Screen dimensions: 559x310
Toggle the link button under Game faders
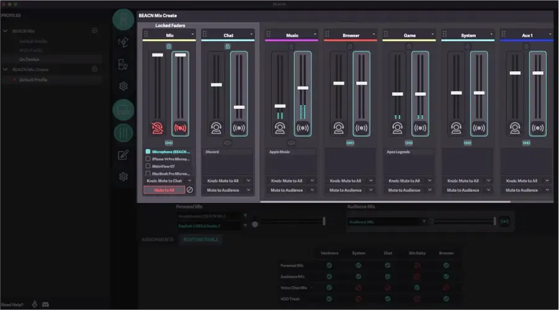pos(409,143)
